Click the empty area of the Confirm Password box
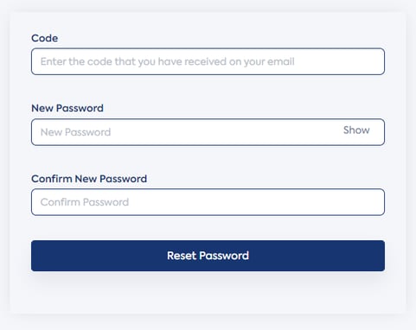Screen dimensions: 416x330 pyautogui.click(x=257, y=202)
